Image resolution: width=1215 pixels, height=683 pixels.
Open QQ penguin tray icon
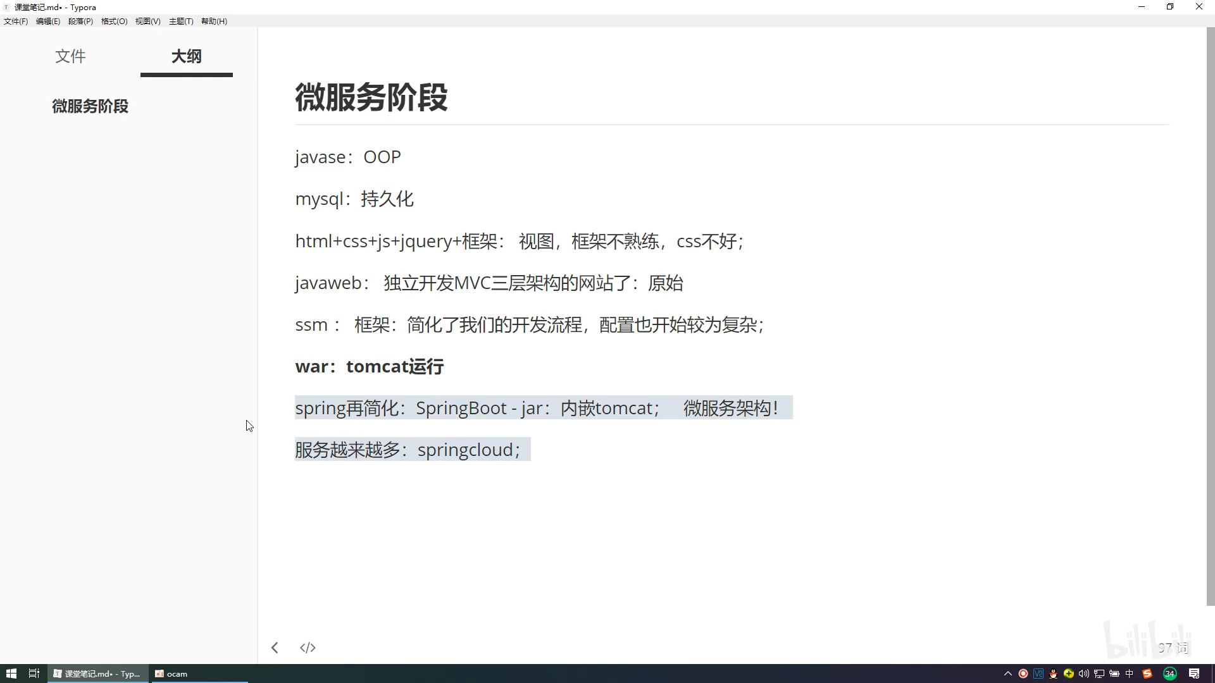pos(1053,674)
